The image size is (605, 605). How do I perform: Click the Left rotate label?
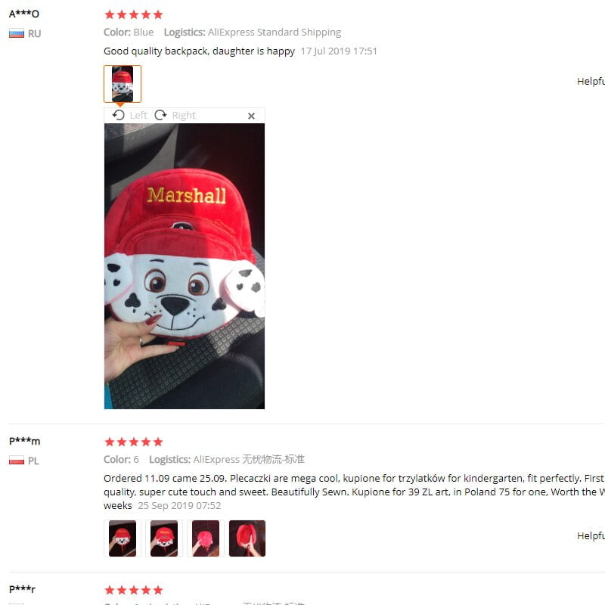tap(138, 116)
